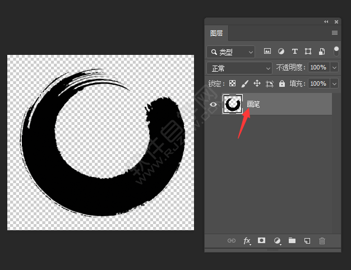351x270 pixels.
Task: Create a new layer
Action: (x=307, y=241)
